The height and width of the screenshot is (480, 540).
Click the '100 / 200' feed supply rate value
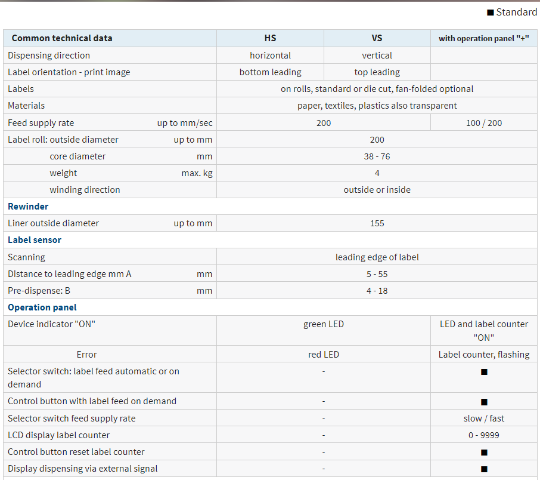click(x=483, y=123)
